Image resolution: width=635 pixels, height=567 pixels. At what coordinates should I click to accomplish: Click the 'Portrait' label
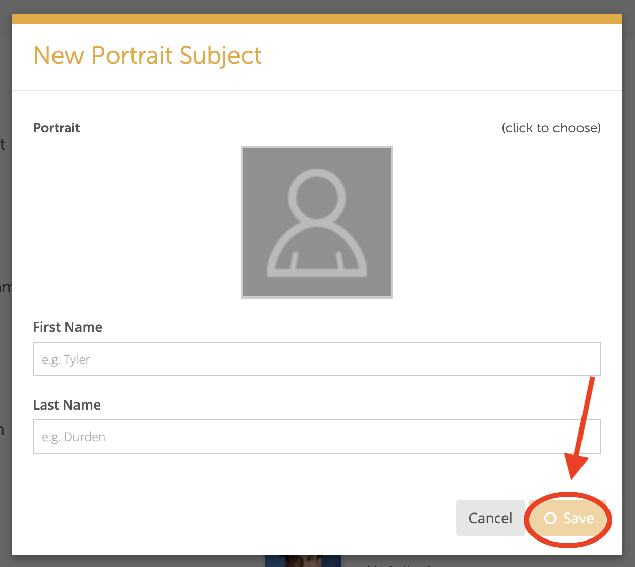tap(57, 128)
